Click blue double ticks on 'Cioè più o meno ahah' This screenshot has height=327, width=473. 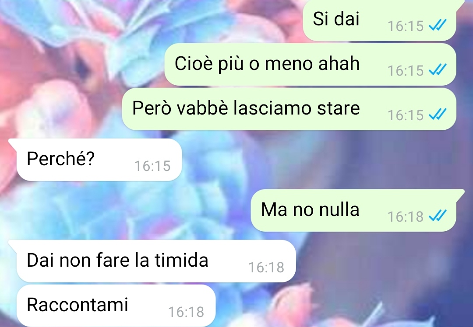click(438, 70)
